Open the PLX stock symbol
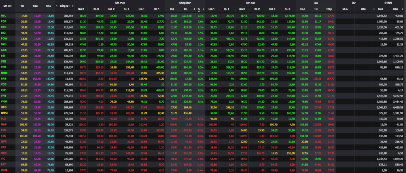 3,118
